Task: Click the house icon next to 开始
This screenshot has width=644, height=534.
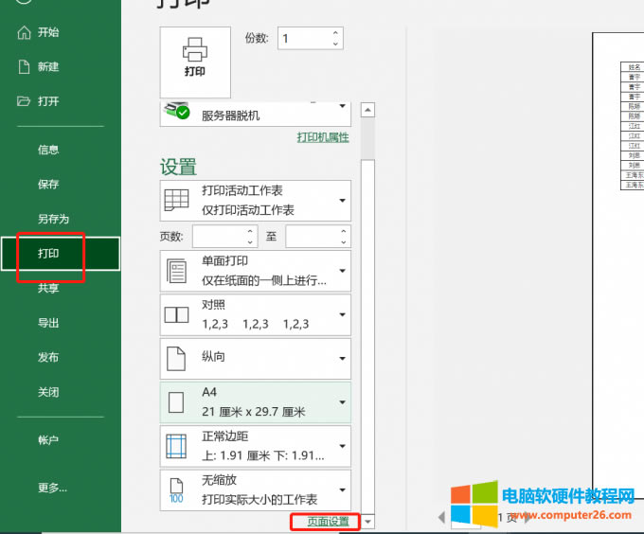Action: point(24,32)
